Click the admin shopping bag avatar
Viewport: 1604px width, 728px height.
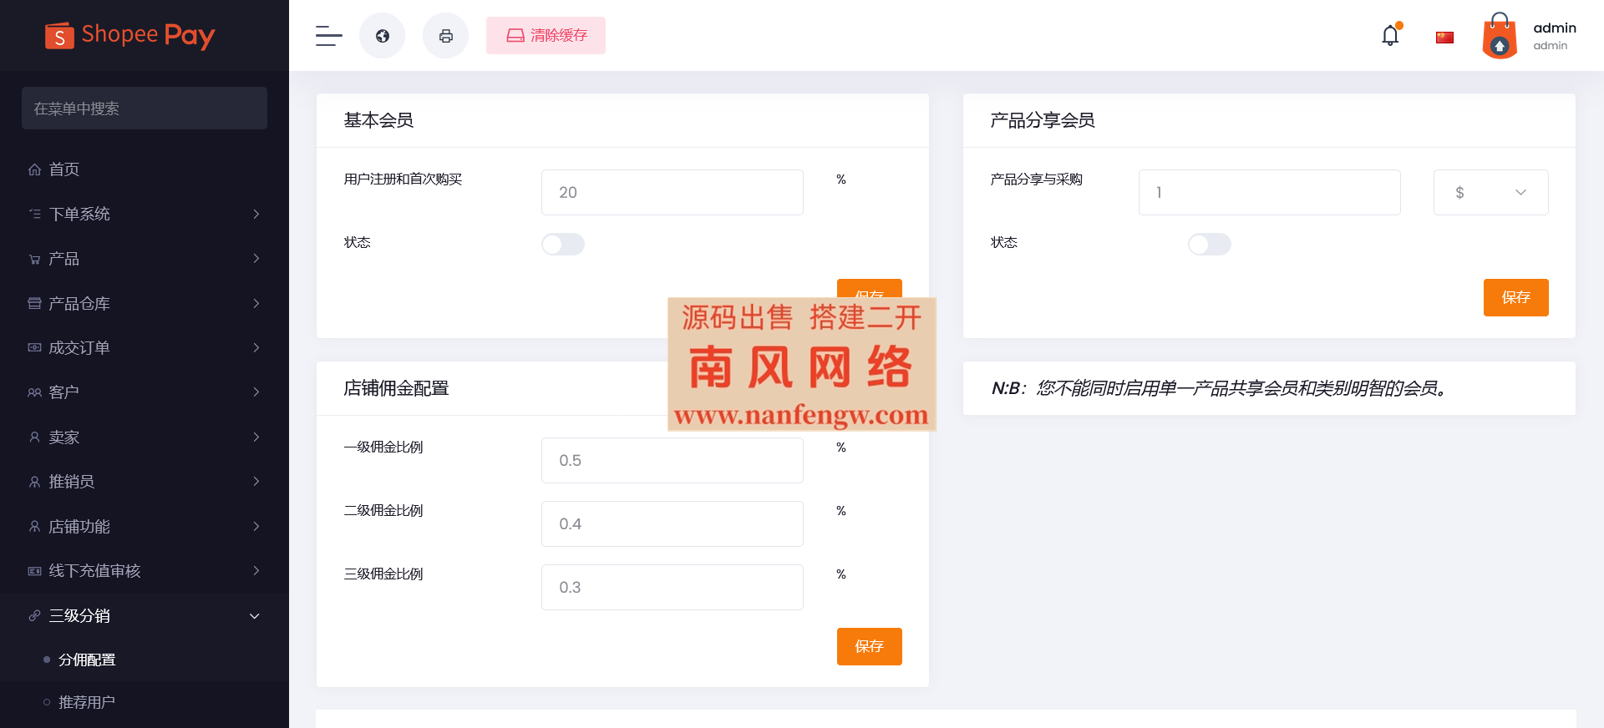point(1500,36)
